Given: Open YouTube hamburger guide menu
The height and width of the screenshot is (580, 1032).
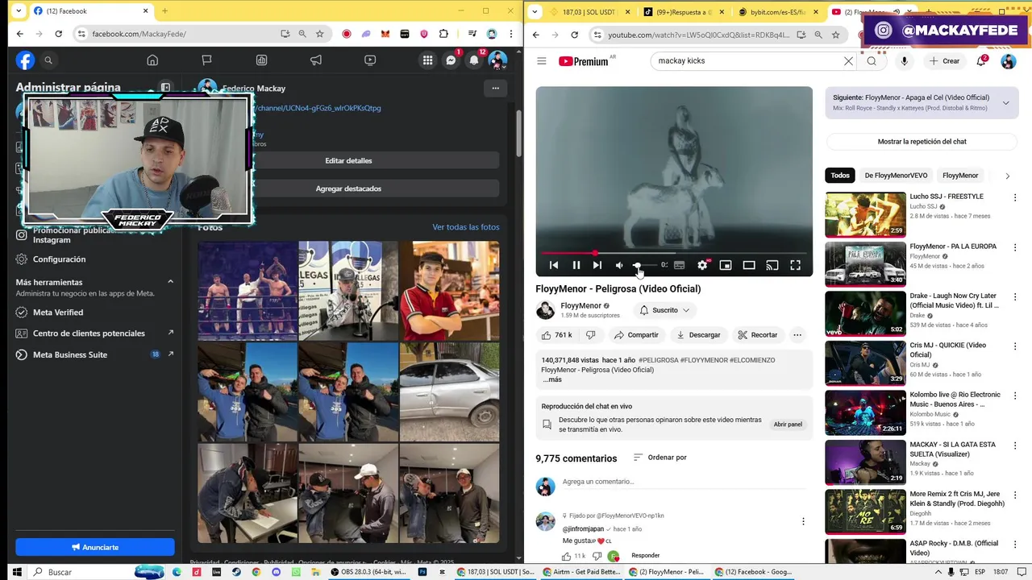Looking at the screenshot, I should pos(542,61).
